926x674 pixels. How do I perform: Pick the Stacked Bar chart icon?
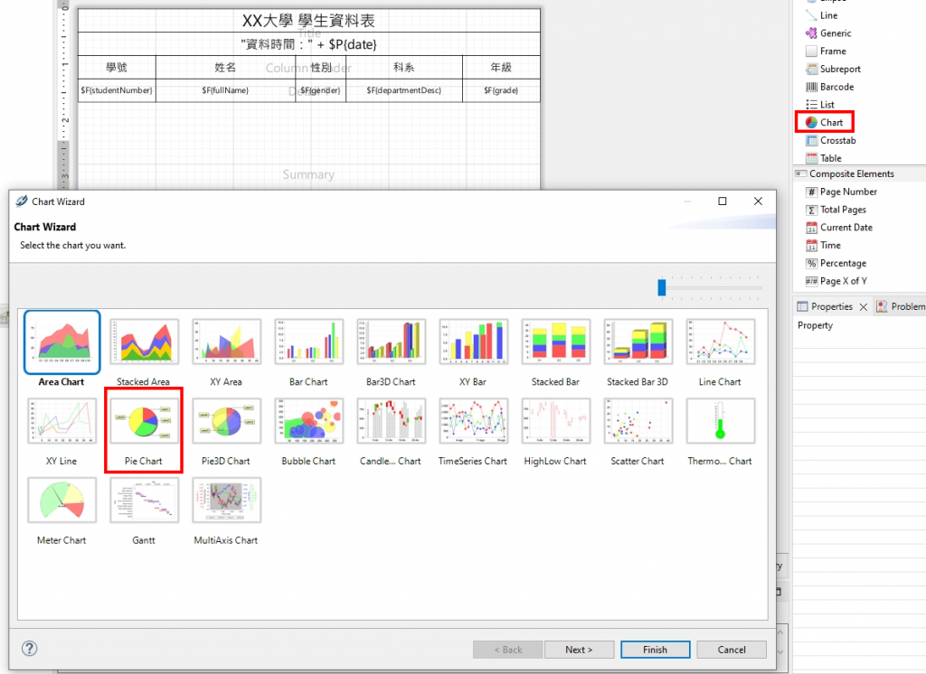556,342
